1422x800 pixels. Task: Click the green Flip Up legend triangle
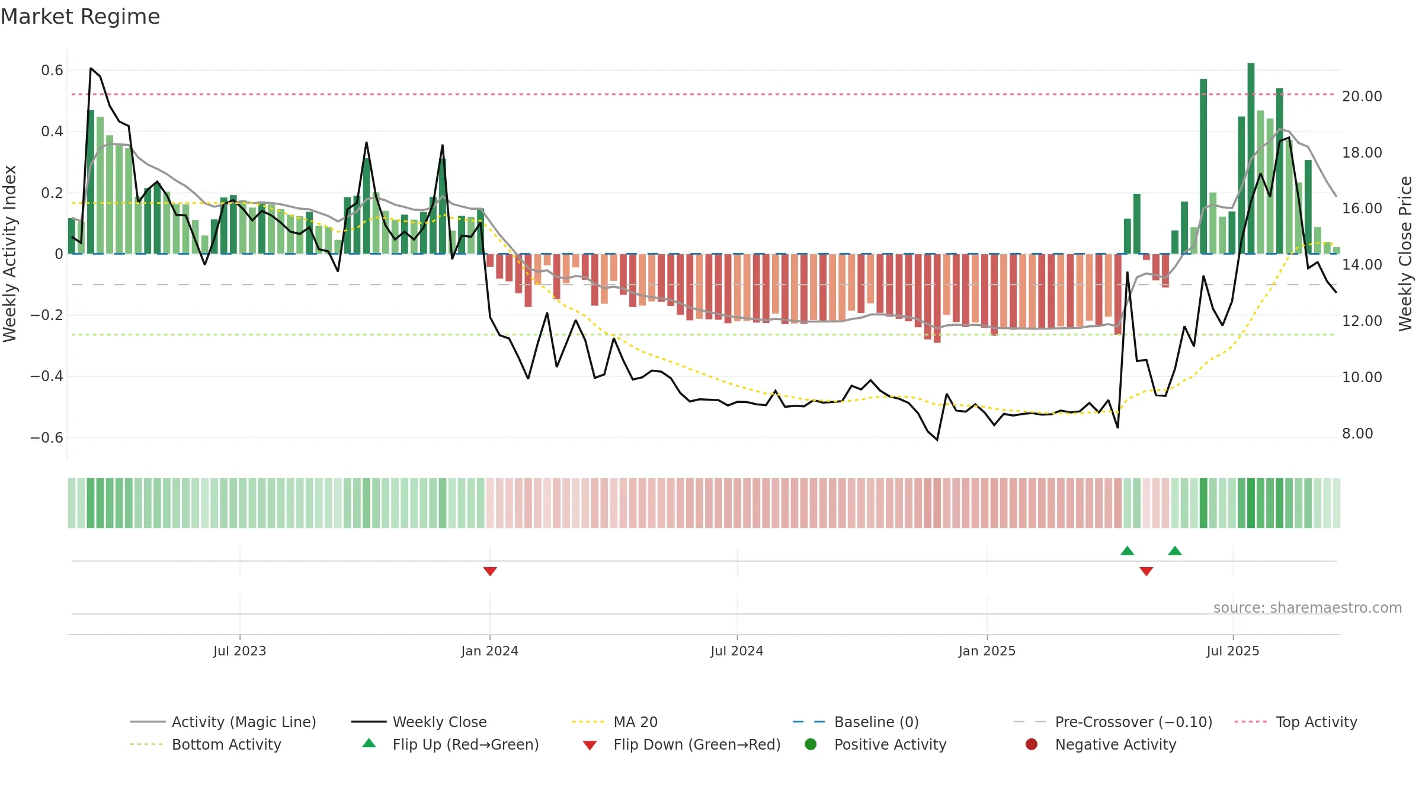[369, 743]
